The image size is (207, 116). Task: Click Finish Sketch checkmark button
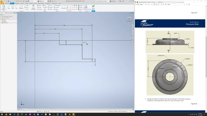93,7
